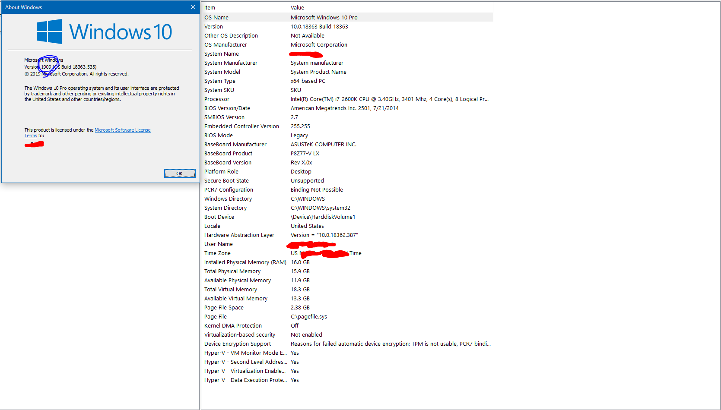Select the Kernel DMA Protection row
721x410 pixels.
pyautogui.click(x=347, y=325)
